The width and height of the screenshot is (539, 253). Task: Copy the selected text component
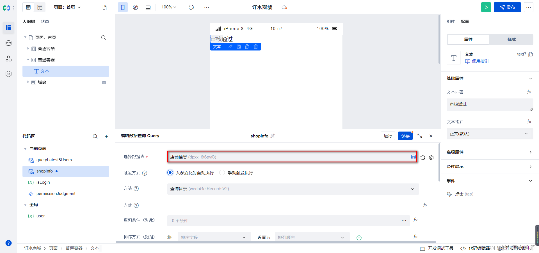click(x=247, y=47)
